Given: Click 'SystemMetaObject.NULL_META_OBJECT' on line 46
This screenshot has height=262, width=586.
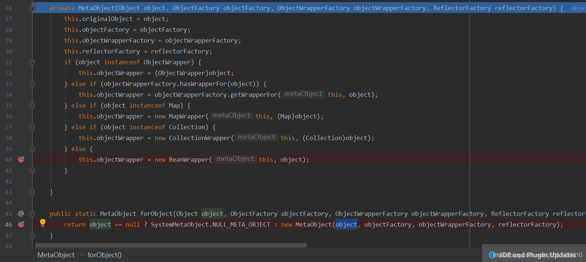Looking at the screenshot, I should tap(211, 224).
